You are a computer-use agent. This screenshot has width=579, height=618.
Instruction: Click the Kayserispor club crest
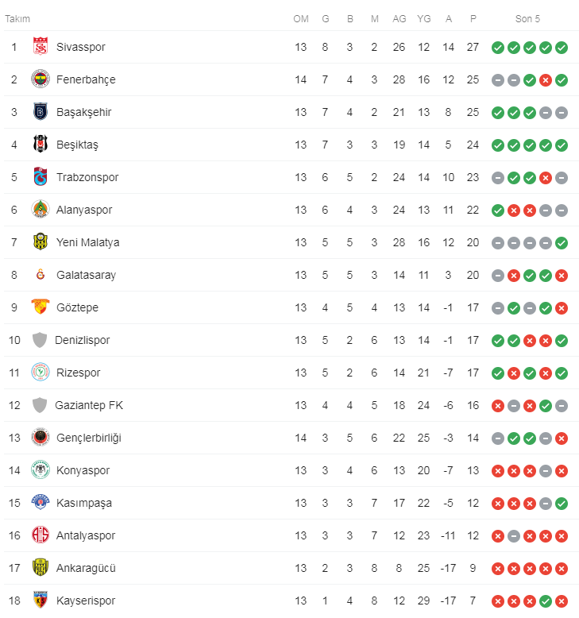(41, 601)
